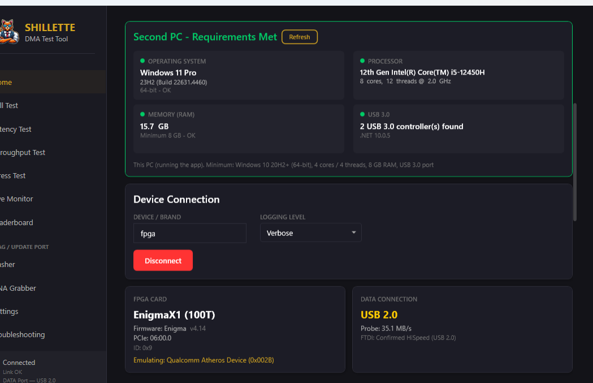
Task: Click the ".NET 10.0.5" text
Action: click(375, 135)
